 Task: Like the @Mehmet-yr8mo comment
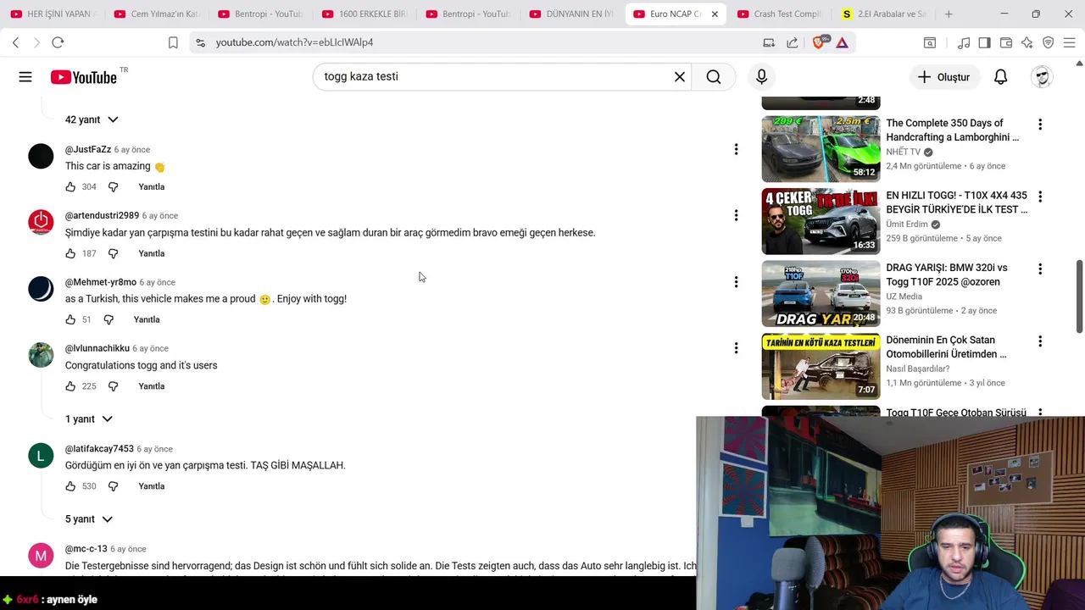[x=70, y=319]
